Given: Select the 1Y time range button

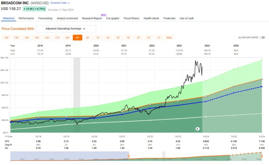Looking at the screenshot, I should tap(159, 37).
